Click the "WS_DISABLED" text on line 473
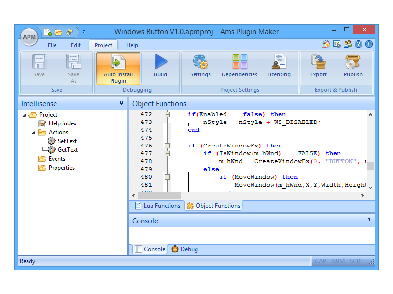 pyautogui.click(x=296, y=122)
